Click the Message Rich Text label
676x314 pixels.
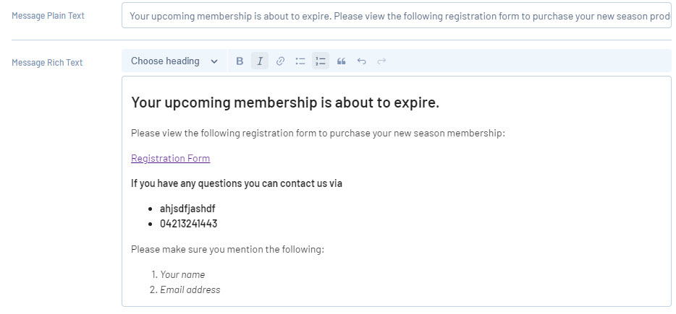(x=47, y=63)
